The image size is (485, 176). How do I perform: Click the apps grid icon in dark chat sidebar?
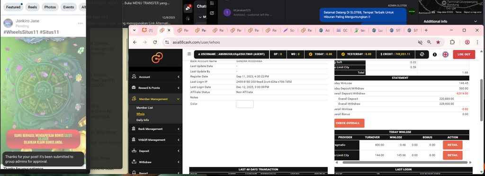(212, 3)
